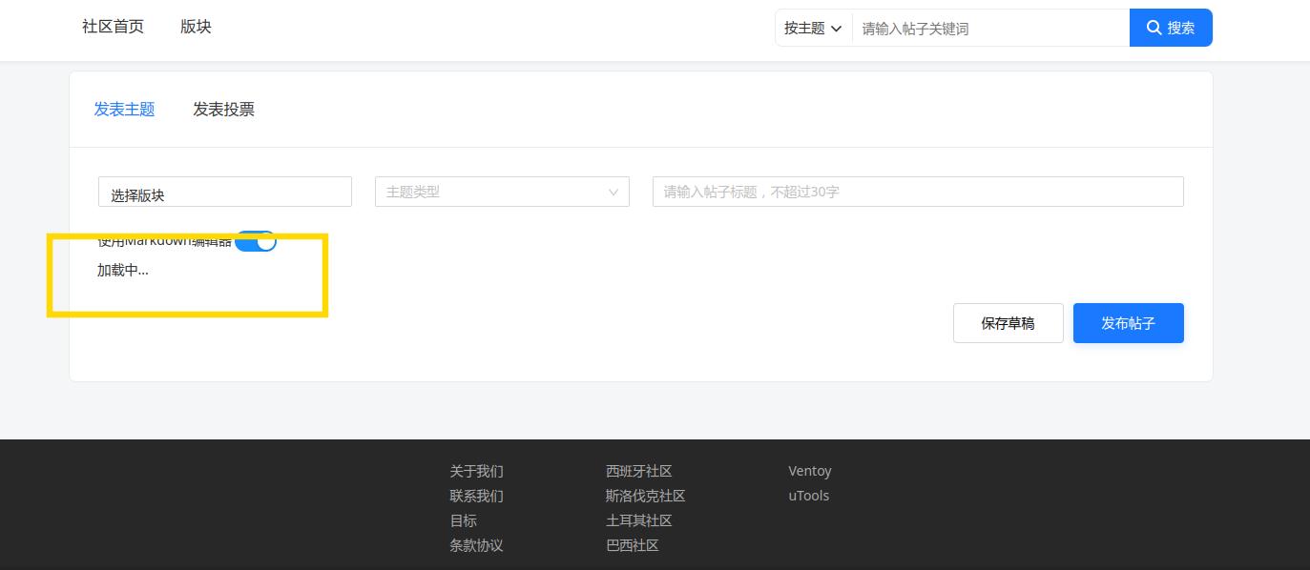The image size is (1310, 570).
Task: Click the 保存草稿 save draft button
Action: point(1008,323)
